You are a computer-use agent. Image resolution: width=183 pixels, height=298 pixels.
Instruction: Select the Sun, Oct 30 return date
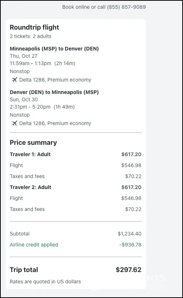24,99
